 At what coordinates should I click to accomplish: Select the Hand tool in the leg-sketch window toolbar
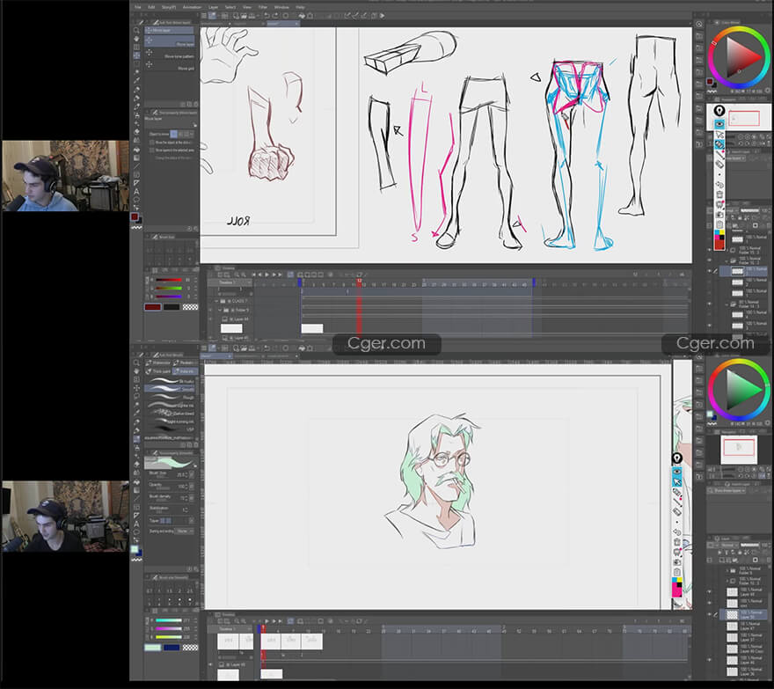click(136, 39)
